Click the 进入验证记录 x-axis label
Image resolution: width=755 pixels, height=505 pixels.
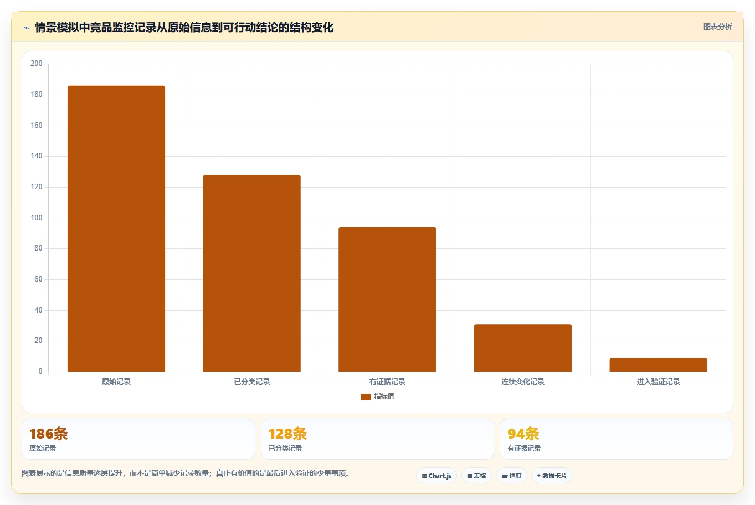coord(658,382)
